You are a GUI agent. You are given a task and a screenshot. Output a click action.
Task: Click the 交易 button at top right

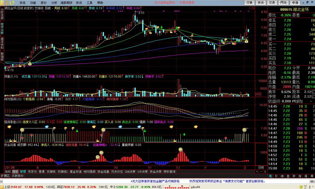272,3
